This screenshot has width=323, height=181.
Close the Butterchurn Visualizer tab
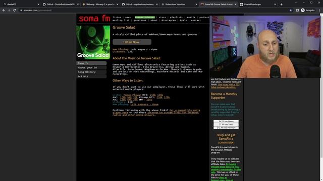(x=196, y=5)
